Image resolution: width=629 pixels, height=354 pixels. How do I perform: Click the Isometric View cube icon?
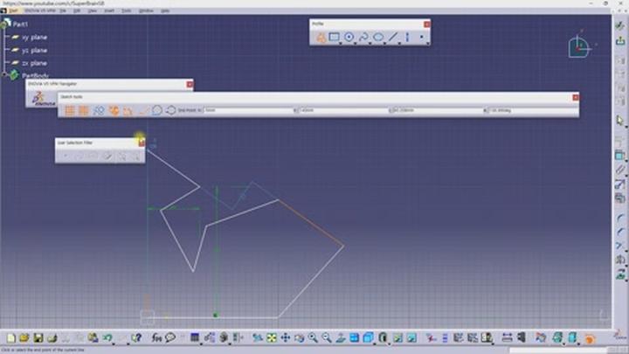click(368, 338)
